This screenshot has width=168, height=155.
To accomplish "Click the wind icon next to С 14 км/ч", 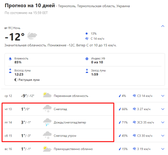I will tap(87, 39).
